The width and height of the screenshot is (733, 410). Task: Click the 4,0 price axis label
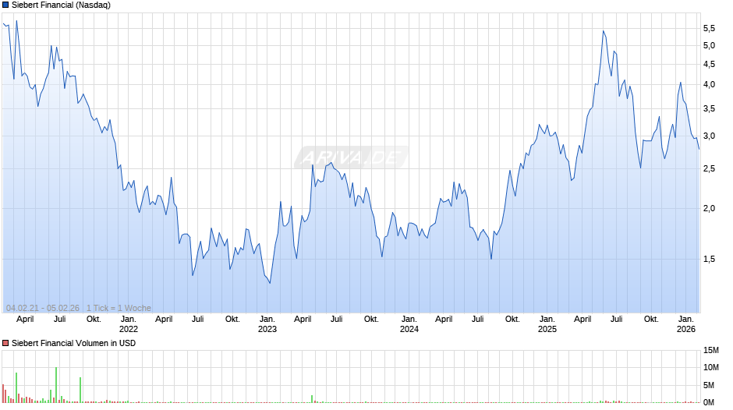709,85
